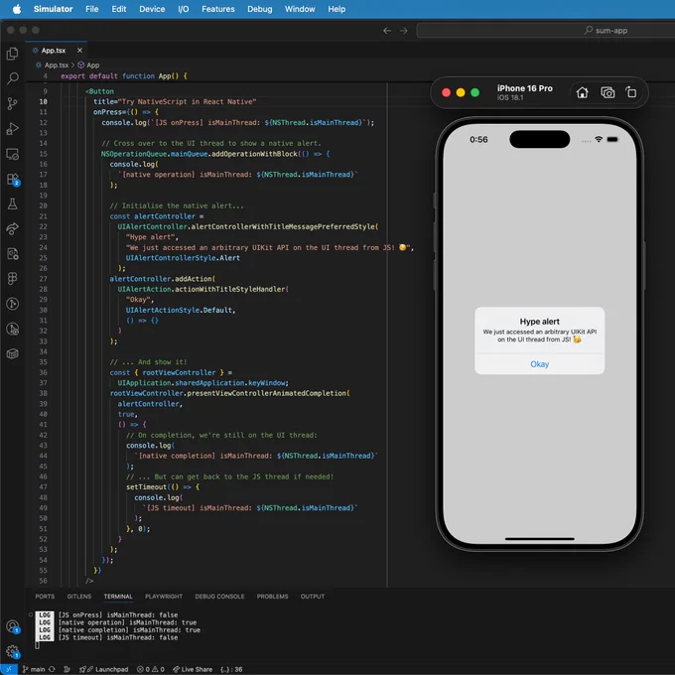Open the I/O menu
Viewport: 675px width, 675px height.
point(184,9)
